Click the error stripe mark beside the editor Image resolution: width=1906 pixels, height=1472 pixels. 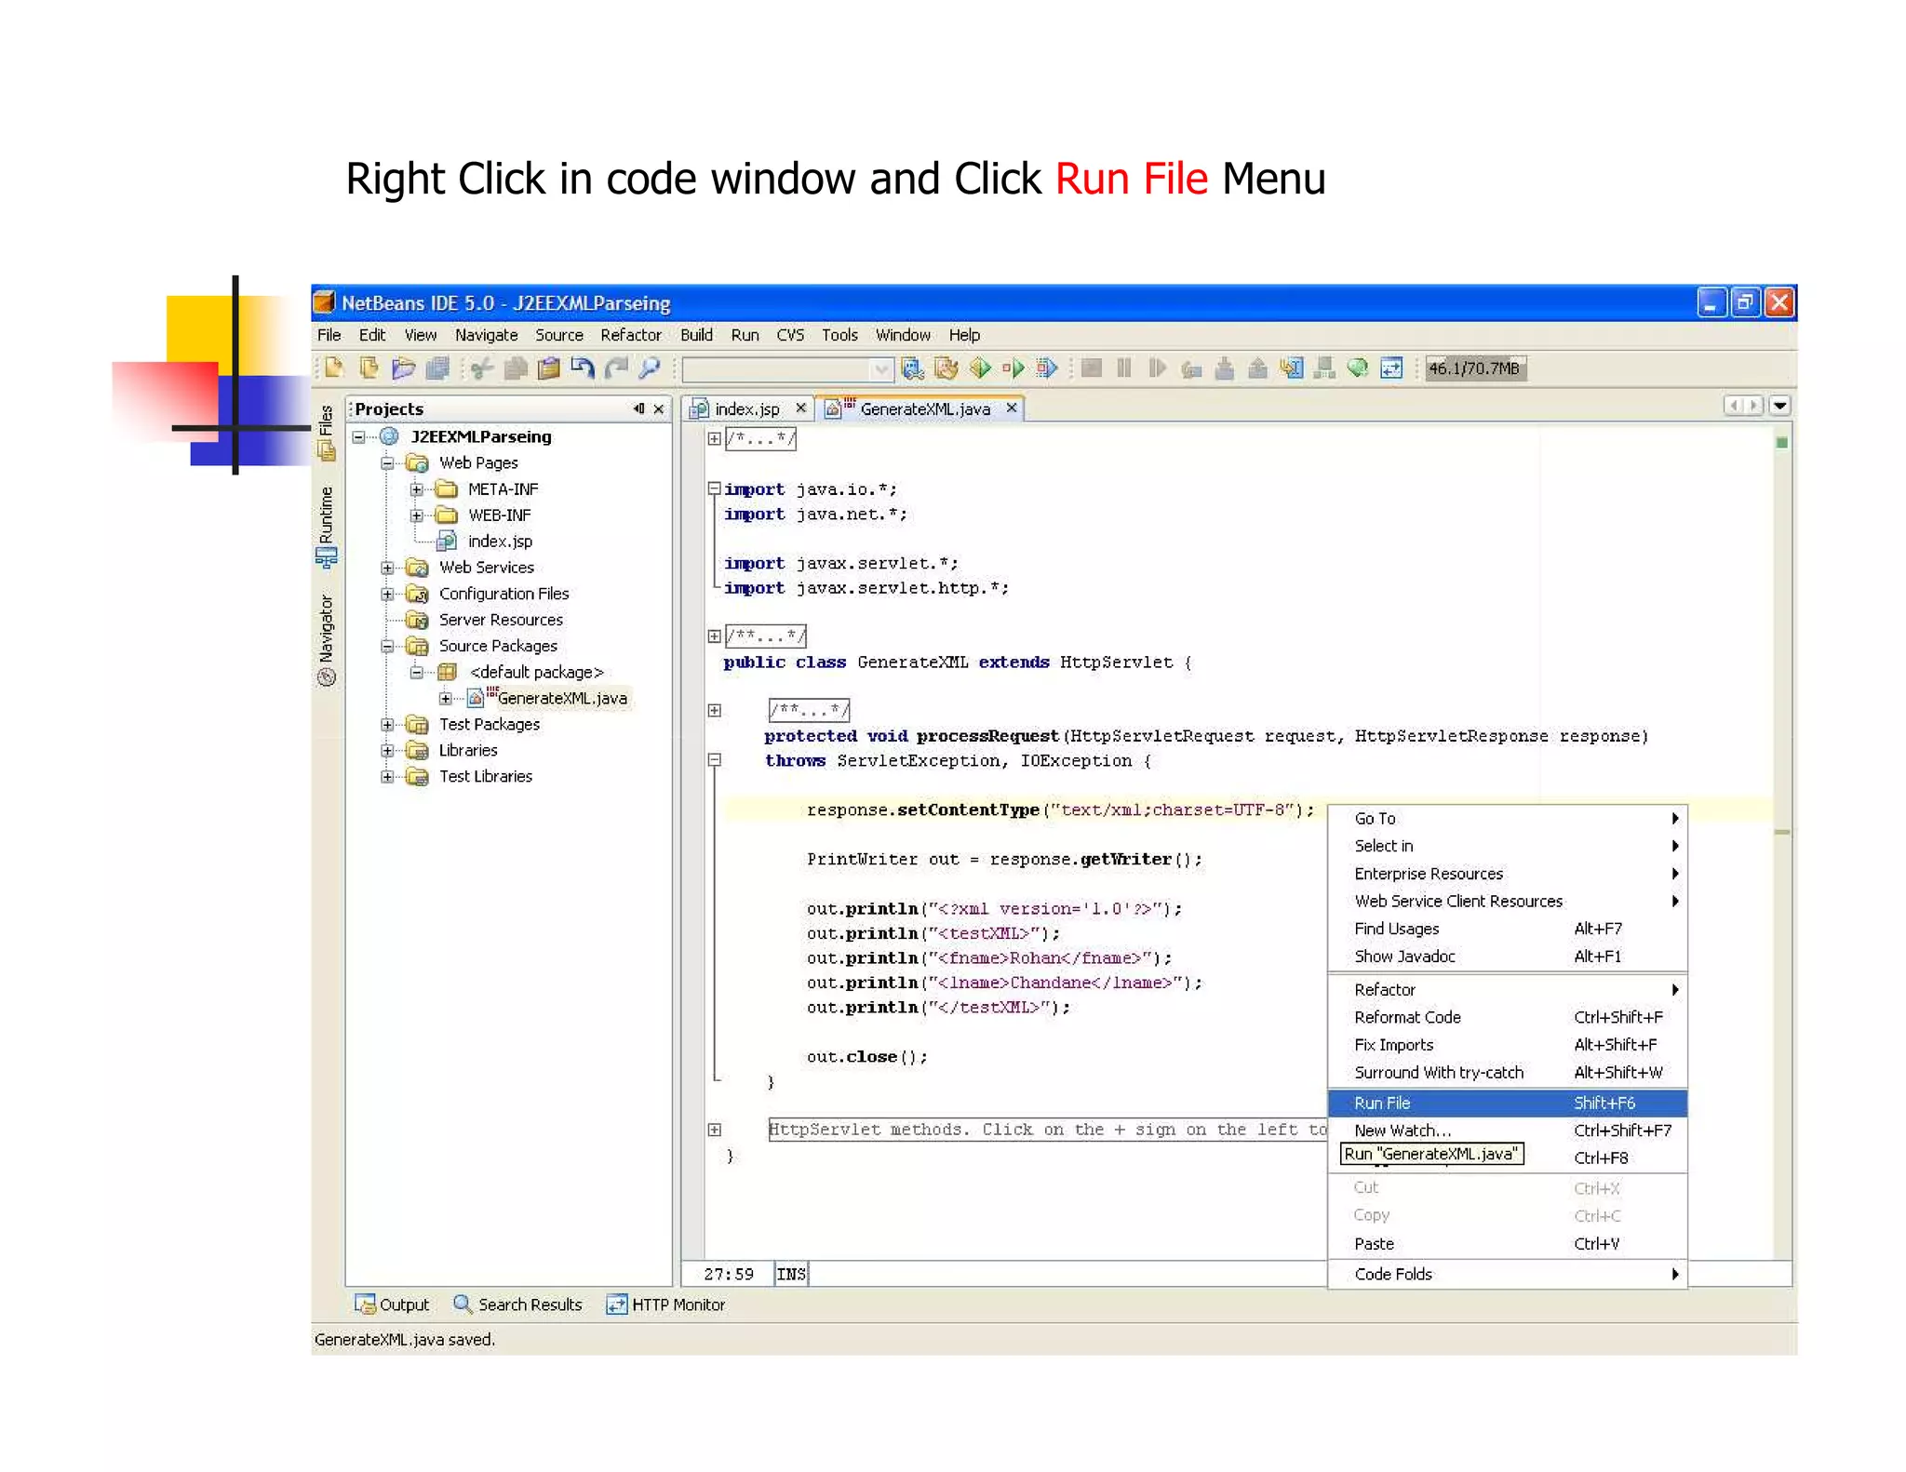[x=1782, y=832]
